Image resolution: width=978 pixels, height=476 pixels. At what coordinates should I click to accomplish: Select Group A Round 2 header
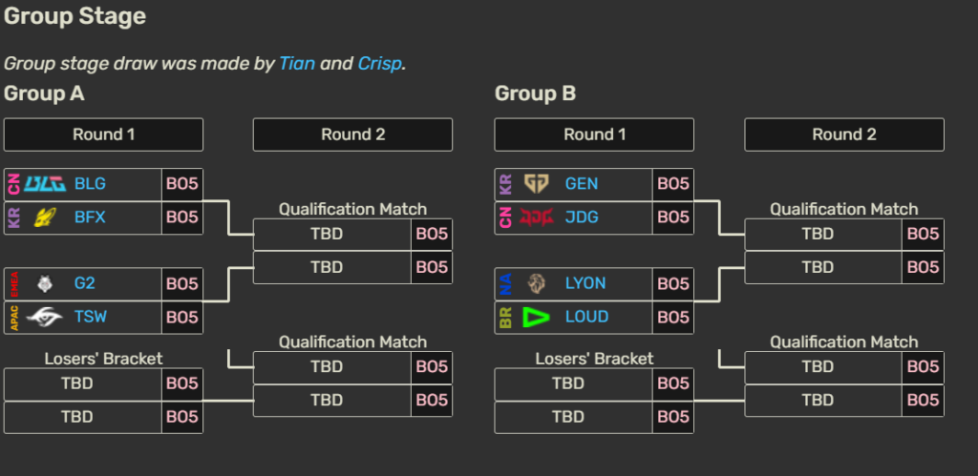tap(352, 135)
